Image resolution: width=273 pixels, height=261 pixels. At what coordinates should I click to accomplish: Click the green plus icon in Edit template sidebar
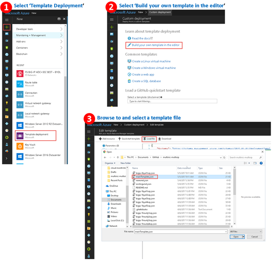tap(89, 139)
